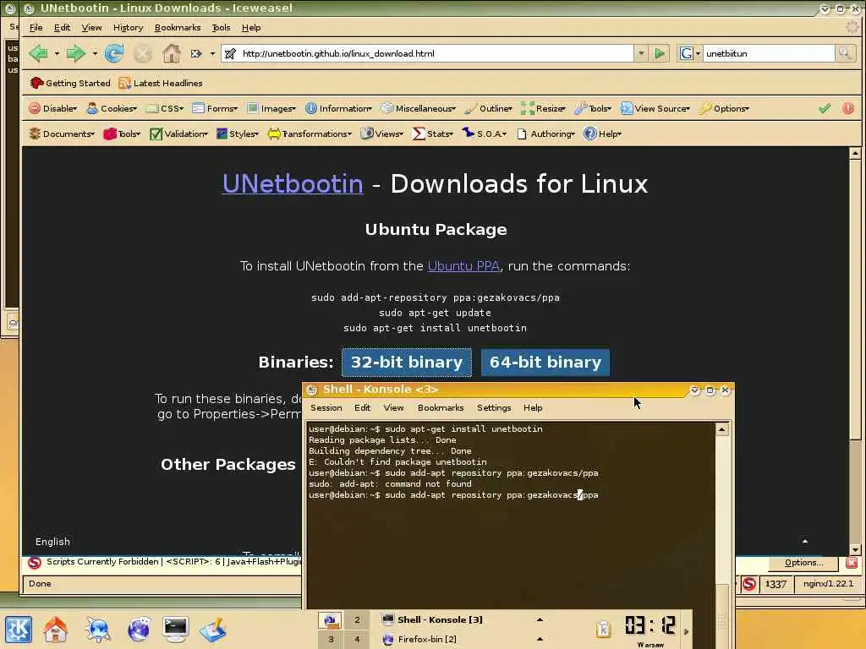Open Iceweasel File menu
The height and width of the screenshot is (649, 866).
pyautogui.click(x=36, y=27)
